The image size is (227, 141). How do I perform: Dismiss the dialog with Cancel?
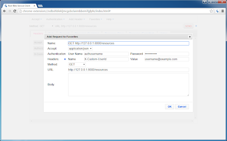pos(182,106)
